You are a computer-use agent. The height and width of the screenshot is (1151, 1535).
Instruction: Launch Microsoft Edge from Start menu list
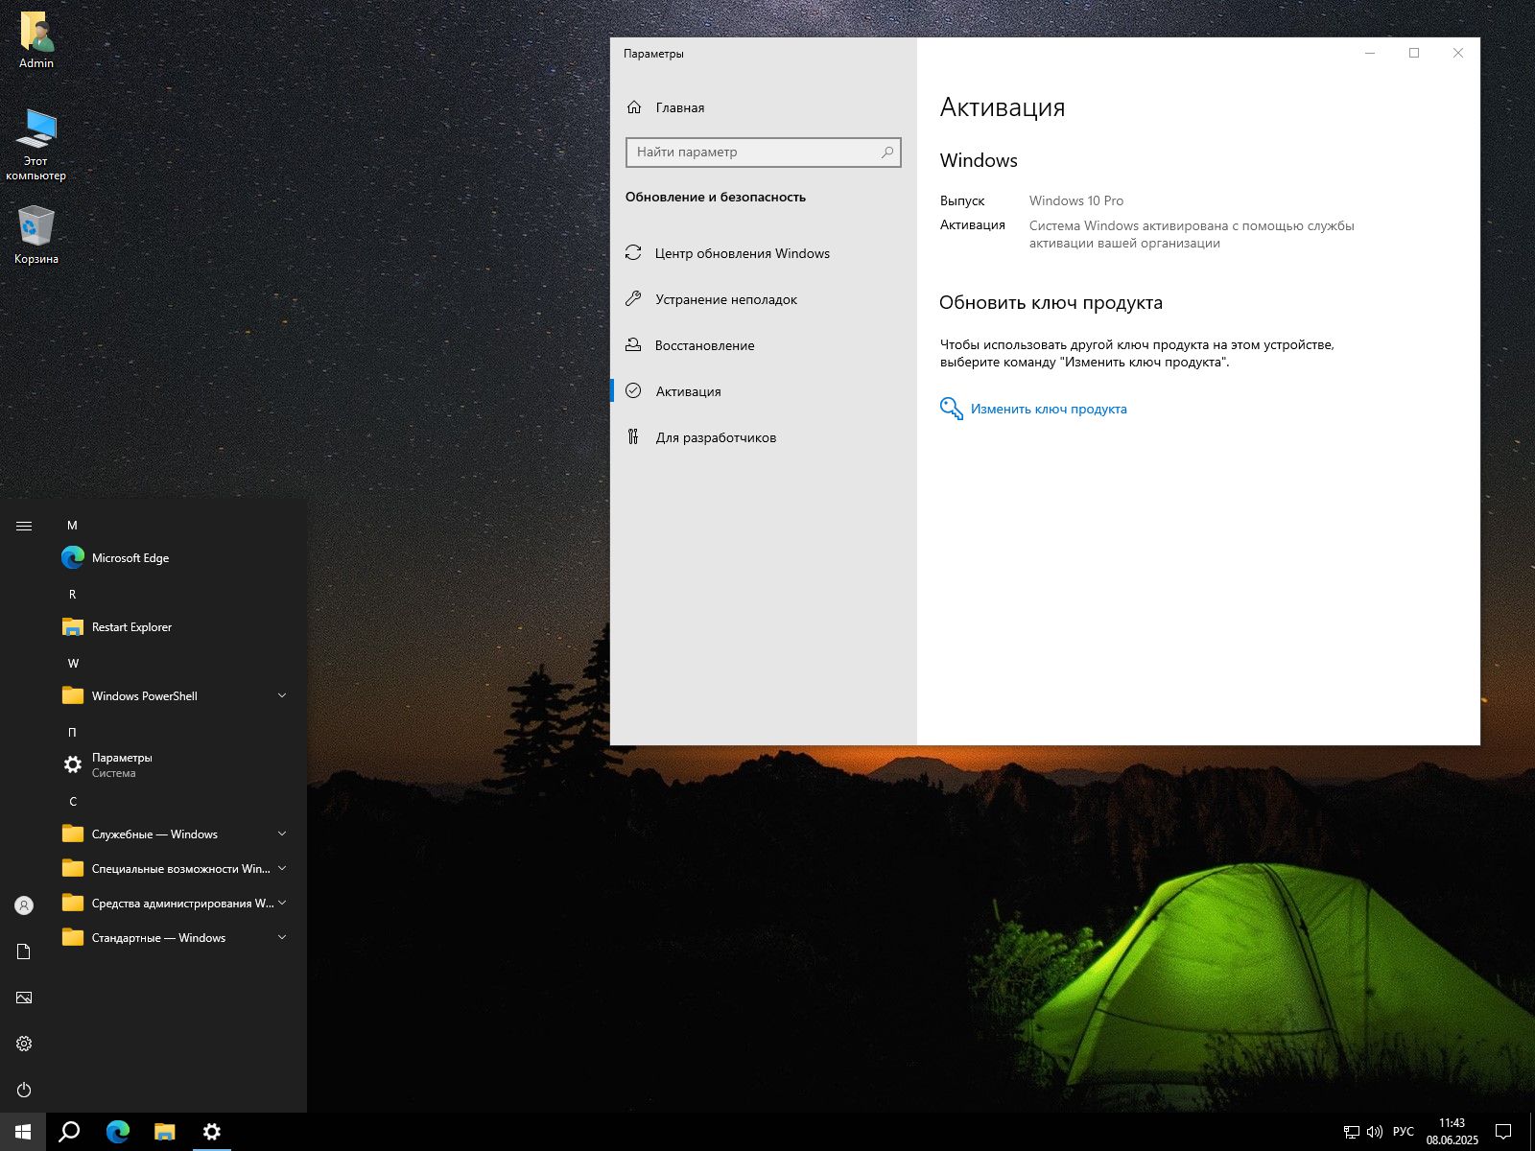(x=177, y=558)
